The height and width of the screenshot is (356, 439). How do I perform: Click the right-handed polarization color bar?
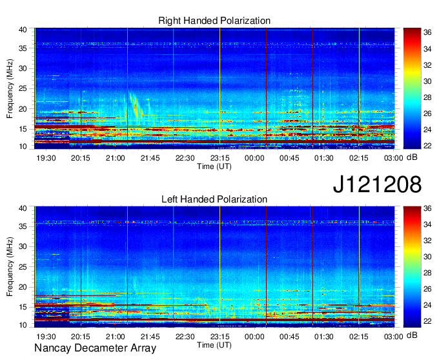[412, 88]
